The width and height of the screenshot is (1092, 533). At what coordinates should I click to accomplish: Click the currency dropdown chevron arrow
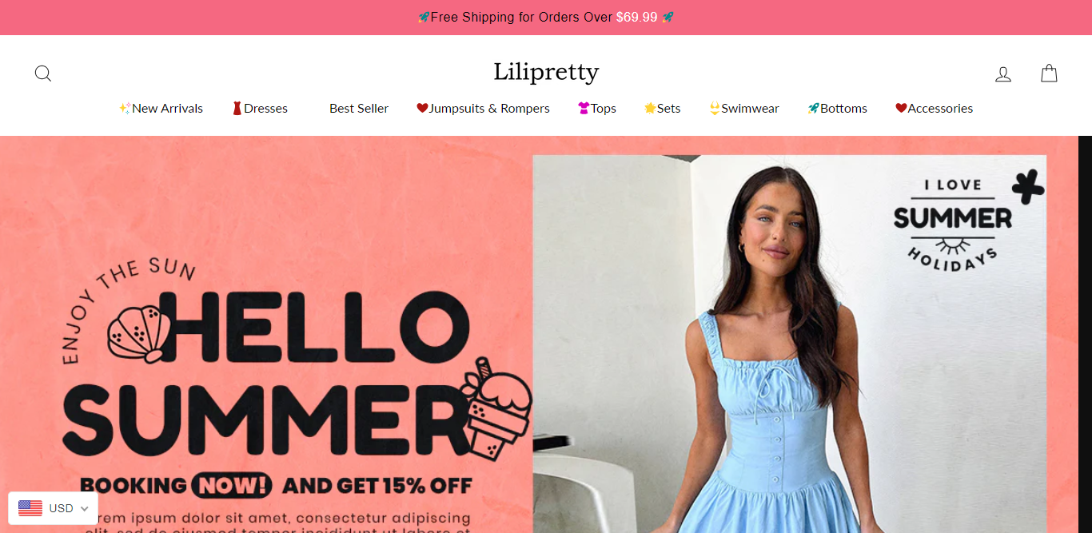point(84,508)
